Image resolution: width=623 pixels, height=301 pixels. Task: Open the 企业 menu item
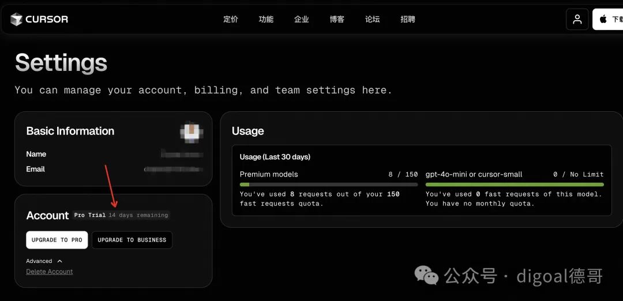(301, 19)
